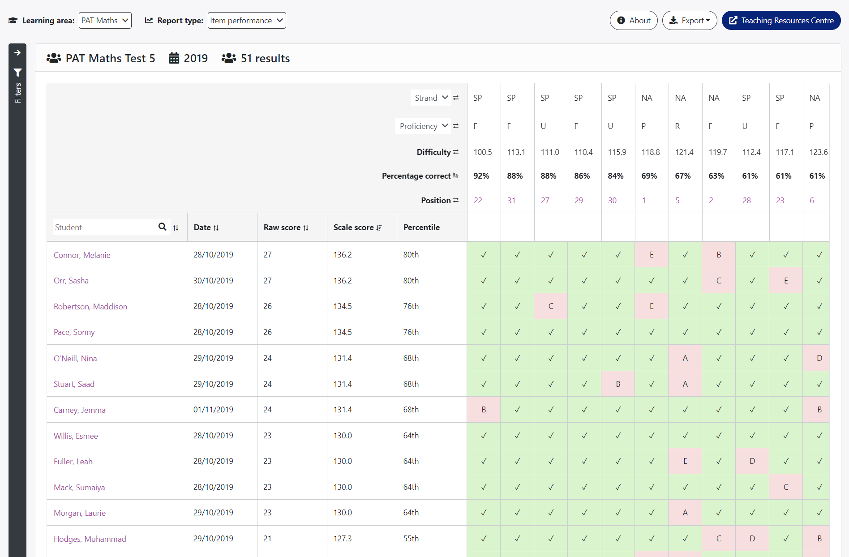The width and height of the screenshot is (849, 557).
Task: Open Connor, Melanie student link
Action: point(82,255)
